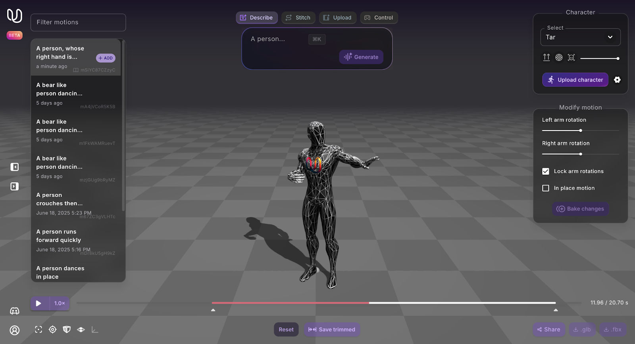Screen dimensions: 635x344
Task: Open character settings gear
Action: coord(617,80)
